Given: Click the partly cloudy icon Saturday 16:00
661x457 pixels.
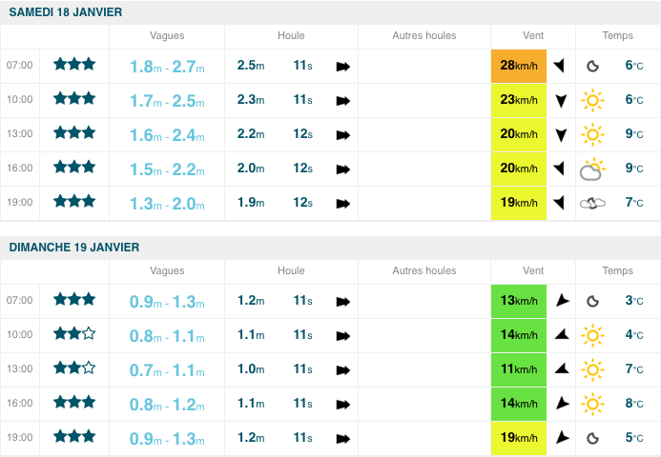Looking at the screenshot, I should [x=592, y=169].
